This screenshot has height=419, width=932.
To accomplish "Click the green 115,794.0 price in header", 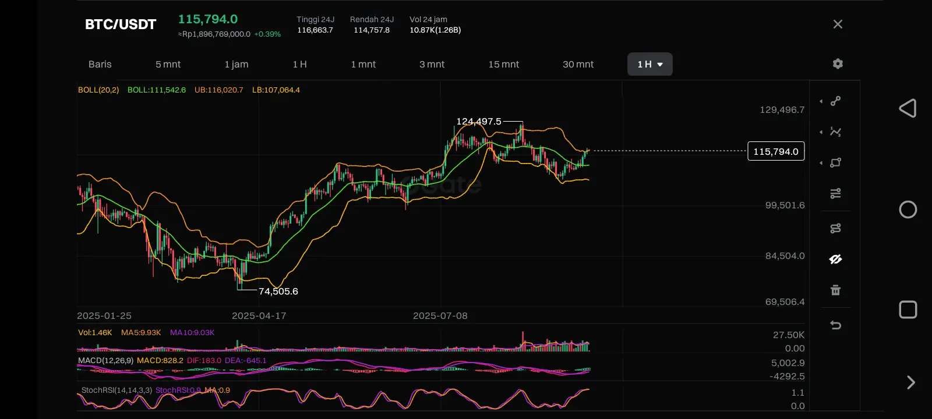I will (208, 19).
